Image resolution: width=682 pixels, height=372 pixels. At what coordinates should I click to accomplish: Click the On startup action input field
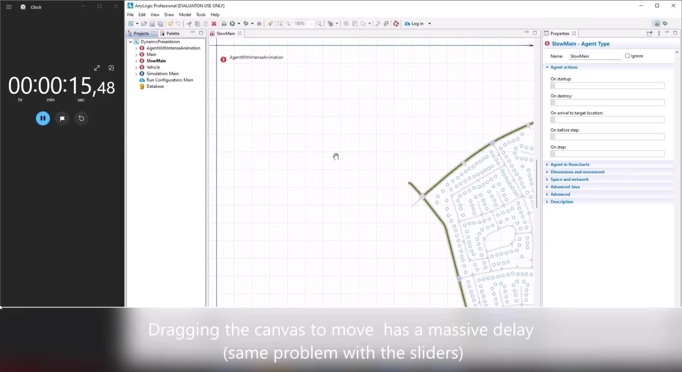click(x=607, y=86)
